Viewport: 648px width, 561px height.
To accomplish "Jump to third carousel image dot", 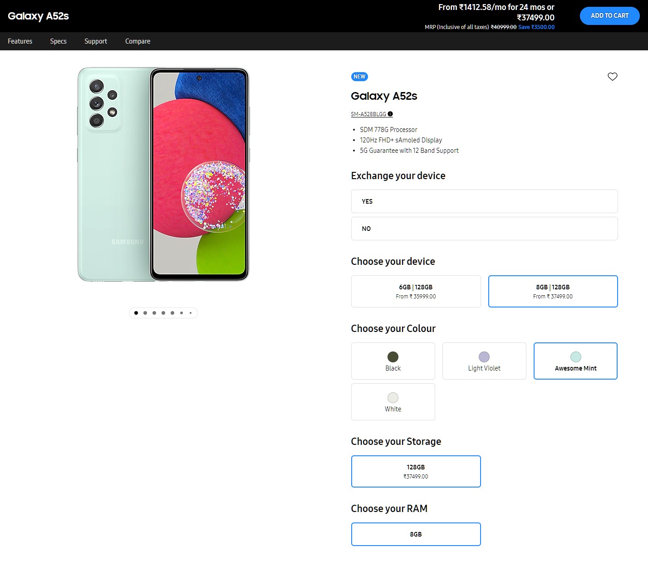I will pos(154,313).
